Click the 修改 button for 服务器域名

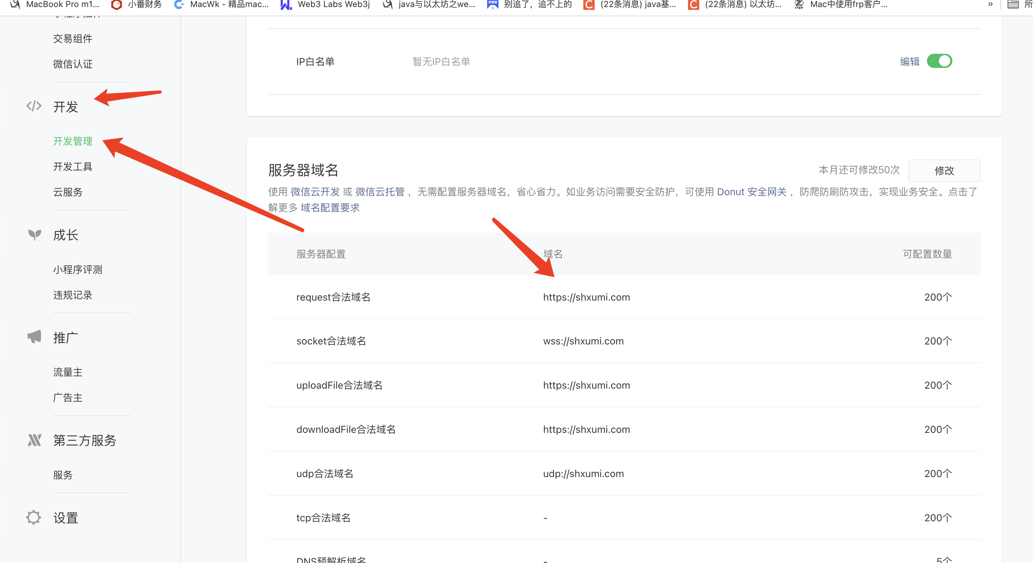pyautogui.click(x=944, y=170)
